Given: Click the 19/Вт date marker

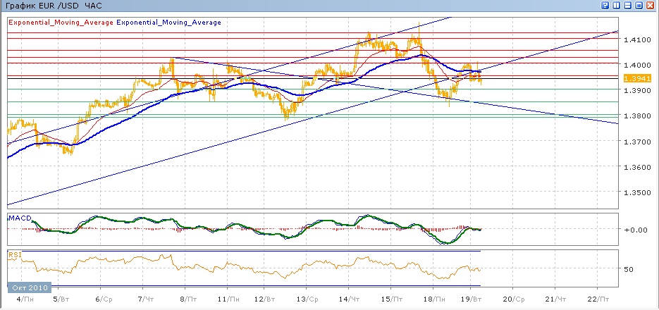Looking at the screenshot, I should tap(479, 298).
